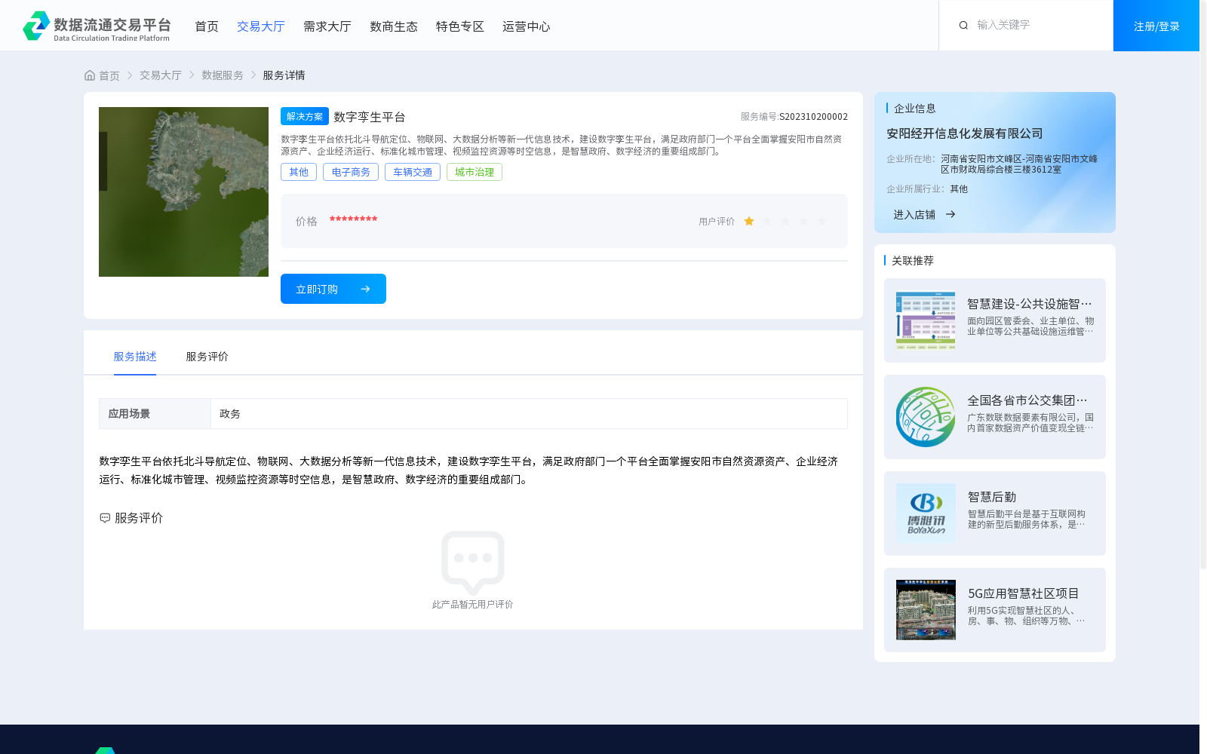Click the 智慧后勤 recommendation title
This screenshot has width=1207, height=754.
[992, 497]
